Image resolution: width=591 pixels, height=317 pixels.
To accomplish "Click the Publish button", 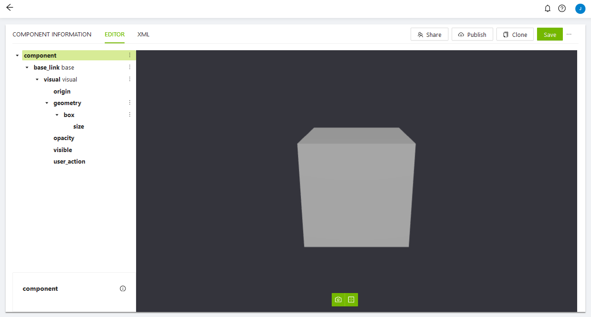I will (472, 35).
